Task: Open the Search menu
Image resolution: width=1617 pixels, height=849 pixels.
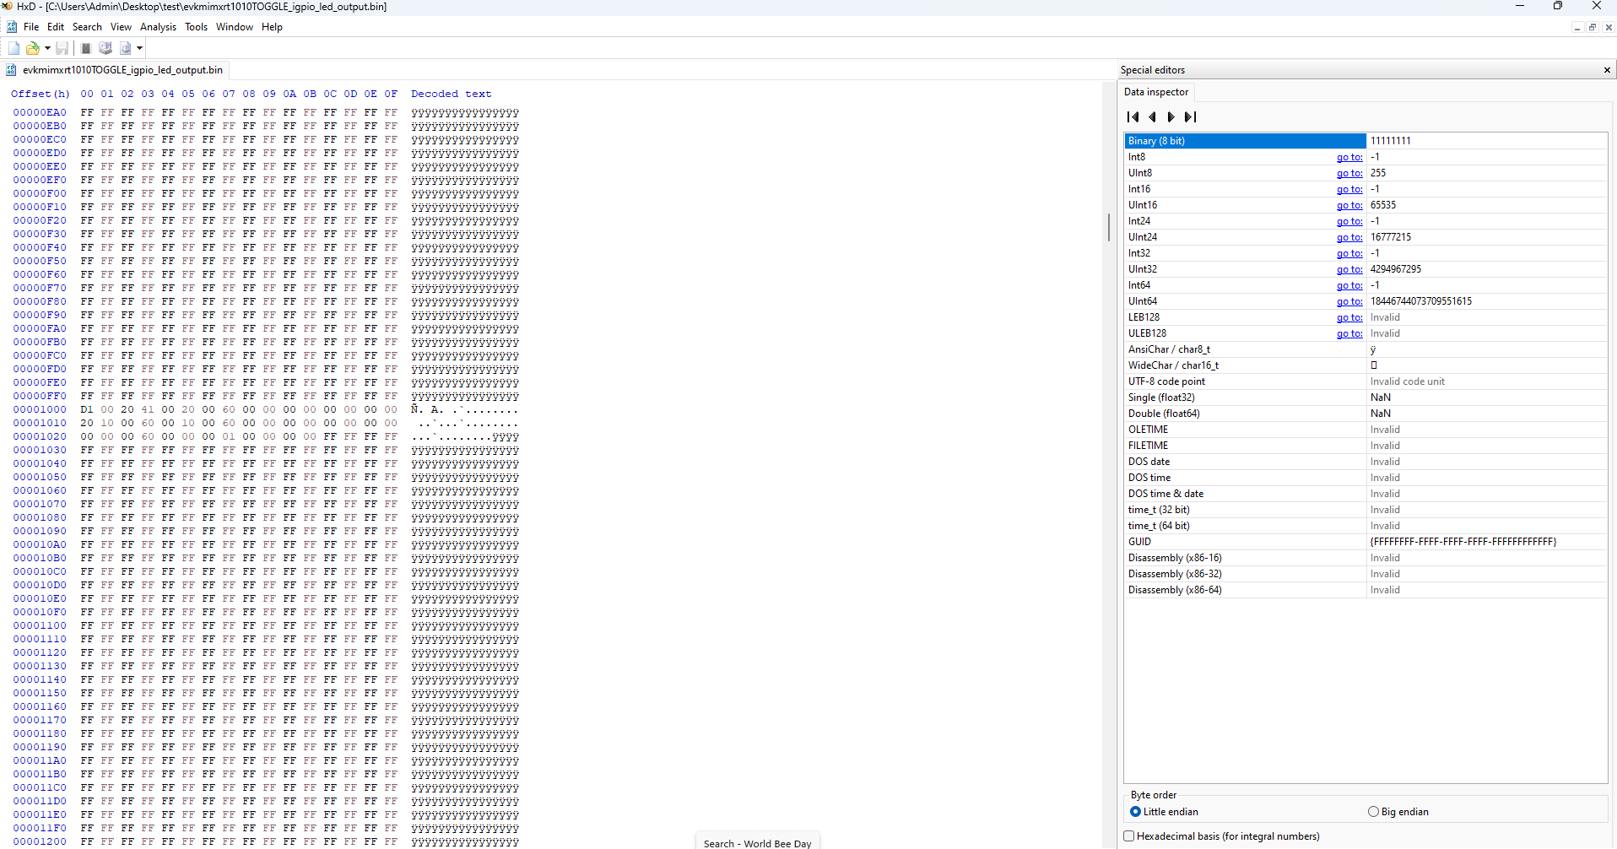Action: tap(87, 26)
